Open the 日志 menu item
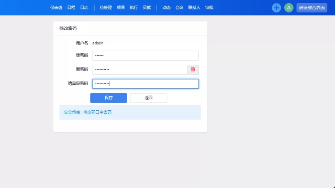This screenshot has width=335, height=188. pos(84,8)
